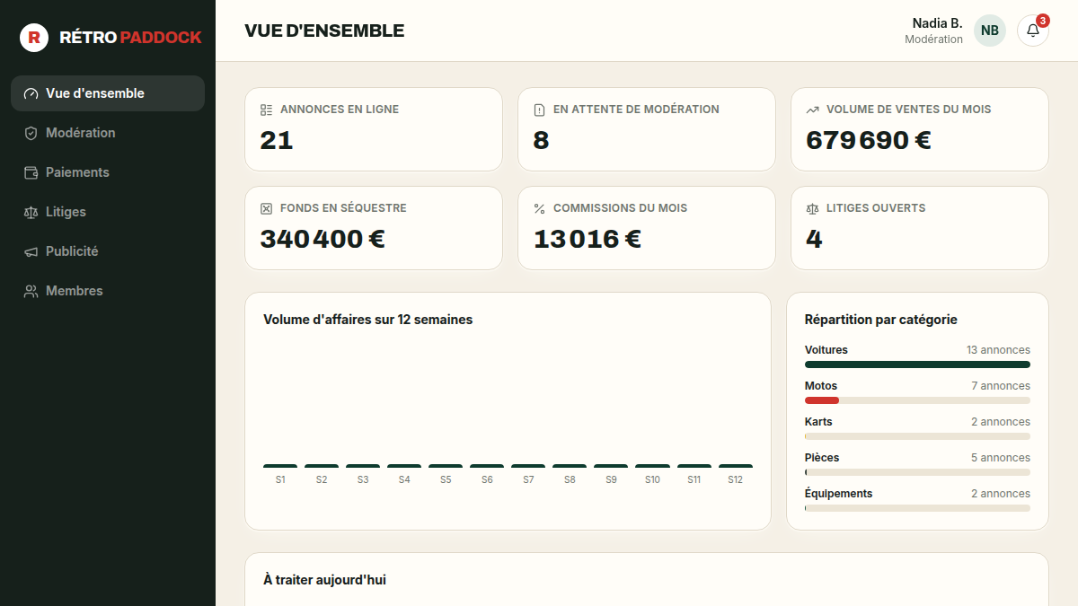Viewport: 1078px width, 606px height.
Task: Open the notifications bell
Action: click(x=1033, y=31)
